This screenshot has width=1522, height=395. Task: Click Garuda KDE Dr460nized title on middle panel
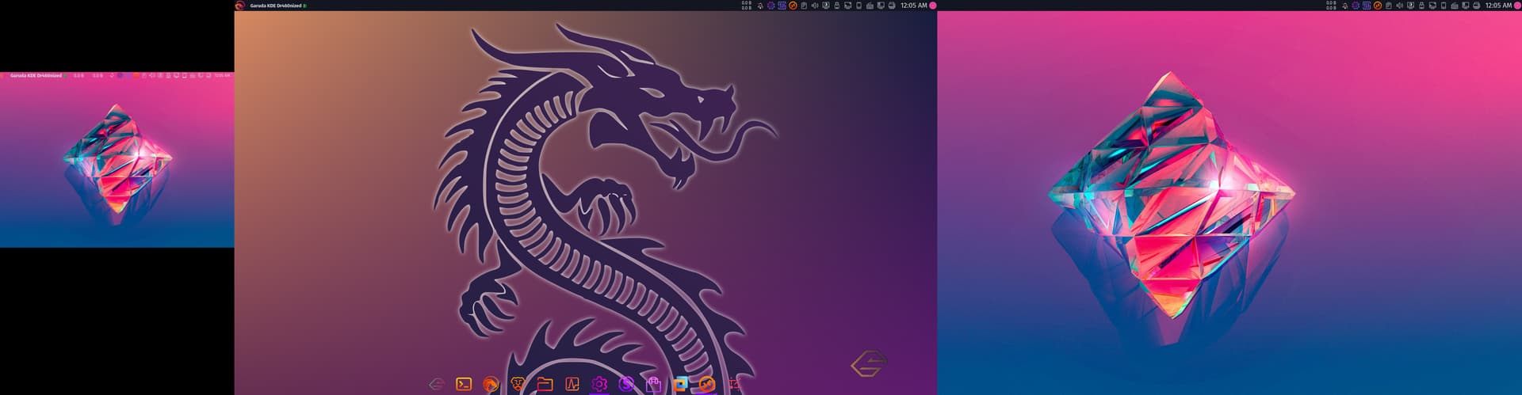(x=275, y=6)
